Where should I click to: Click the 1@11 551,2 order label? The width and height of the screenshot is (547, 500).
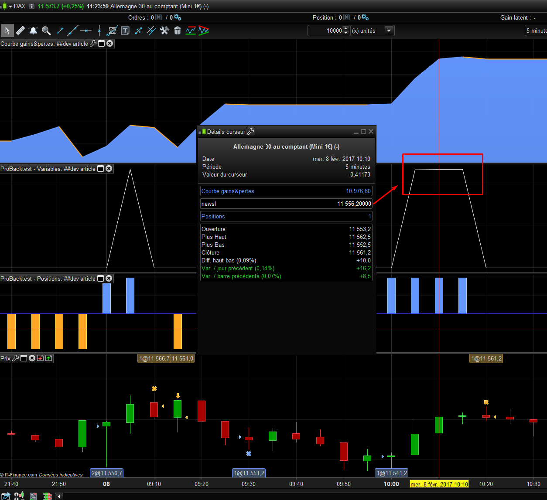pyautogui.click(x=249, y=473)
